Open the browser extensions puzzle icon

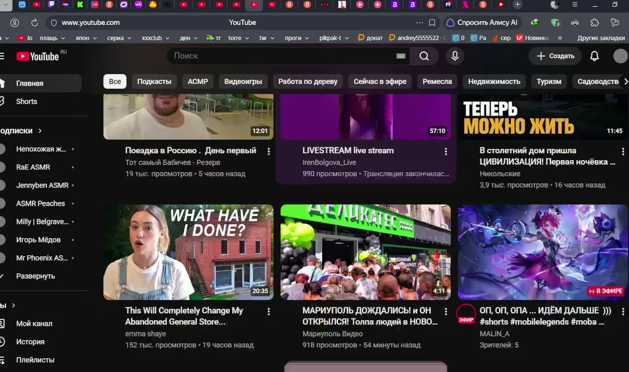[595, 23]
